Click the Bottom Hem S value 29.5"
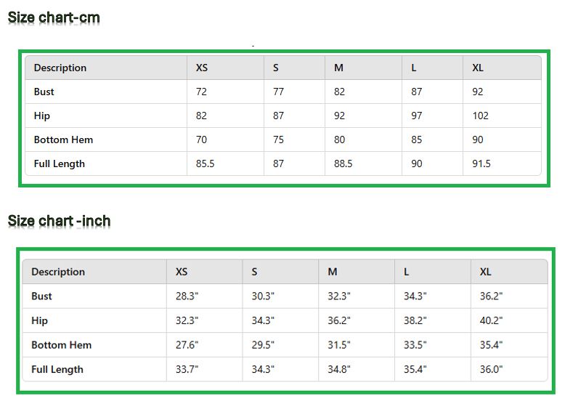Viewport: 565px width, 420px height. tap(263, 345)
